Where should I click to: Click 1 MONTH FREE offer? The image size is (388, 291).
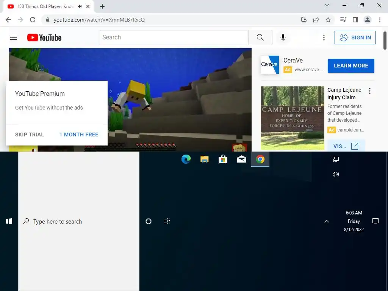79,135
